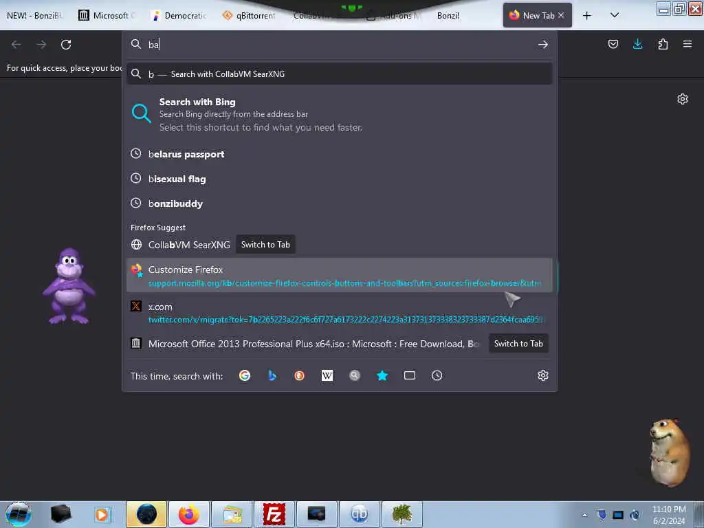Open FileZilla from the taskbar
The width and height of the screenshot is (704, 528).
(x=274, y=514)
